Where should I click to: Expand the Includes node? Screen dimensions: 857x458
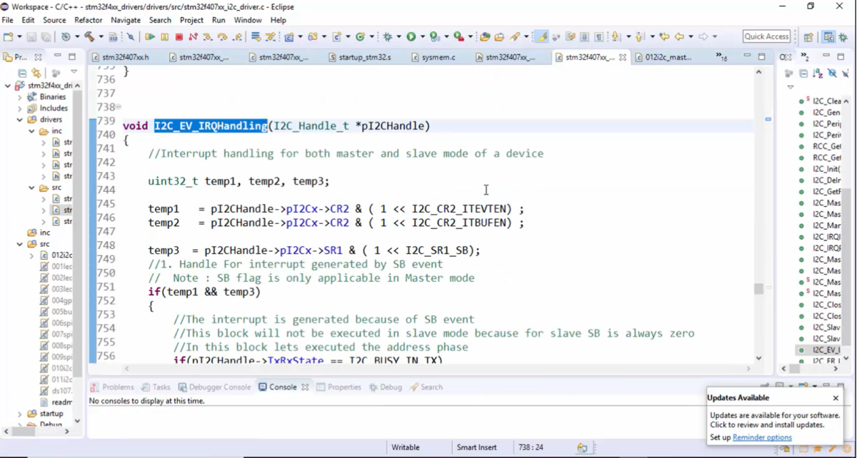[20, 108]
